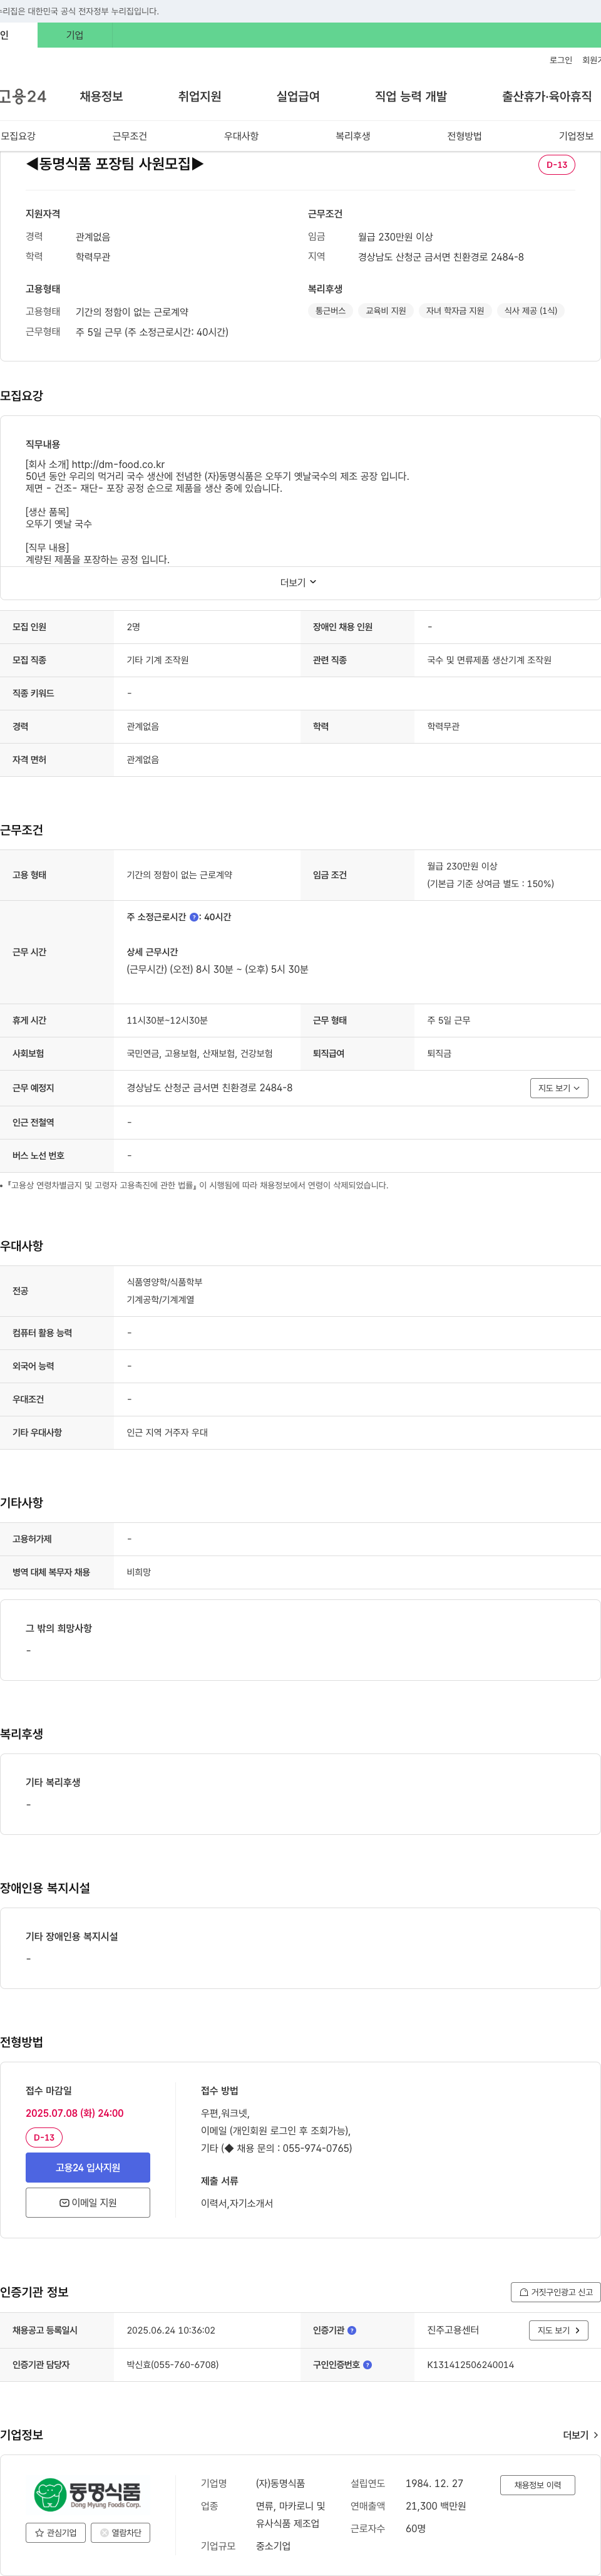Click 주 소정근로시간 help question icon
The height and width of the screenshot is (2576, 601).
[x=194, y=917]
